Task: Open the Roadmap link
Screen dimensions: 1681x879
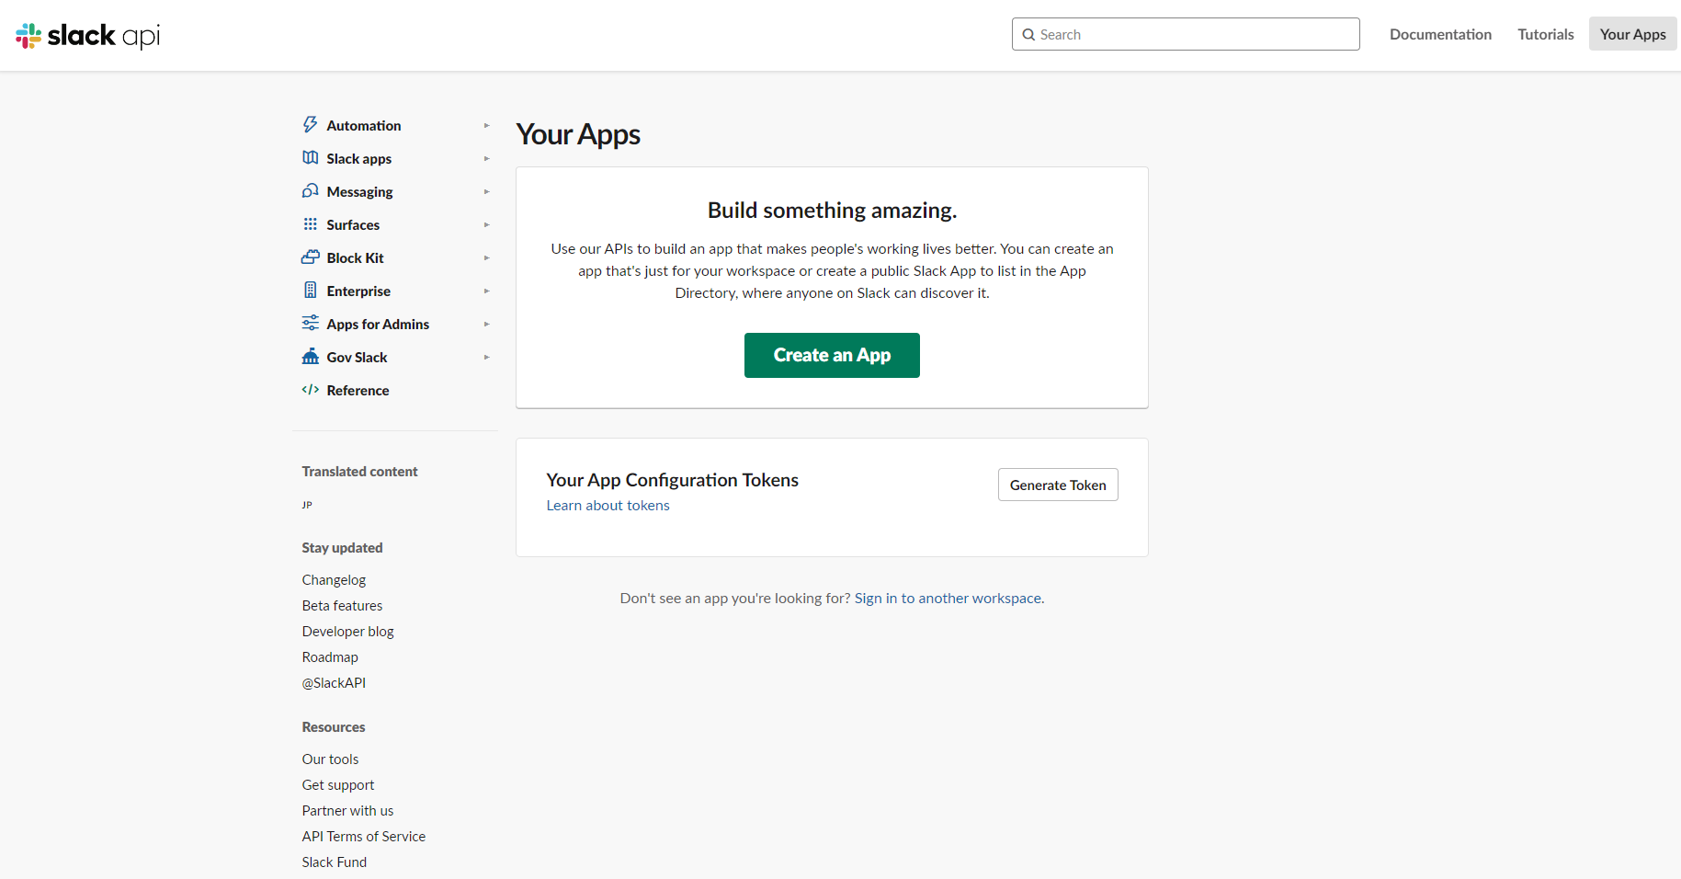Action: point(330,657)
